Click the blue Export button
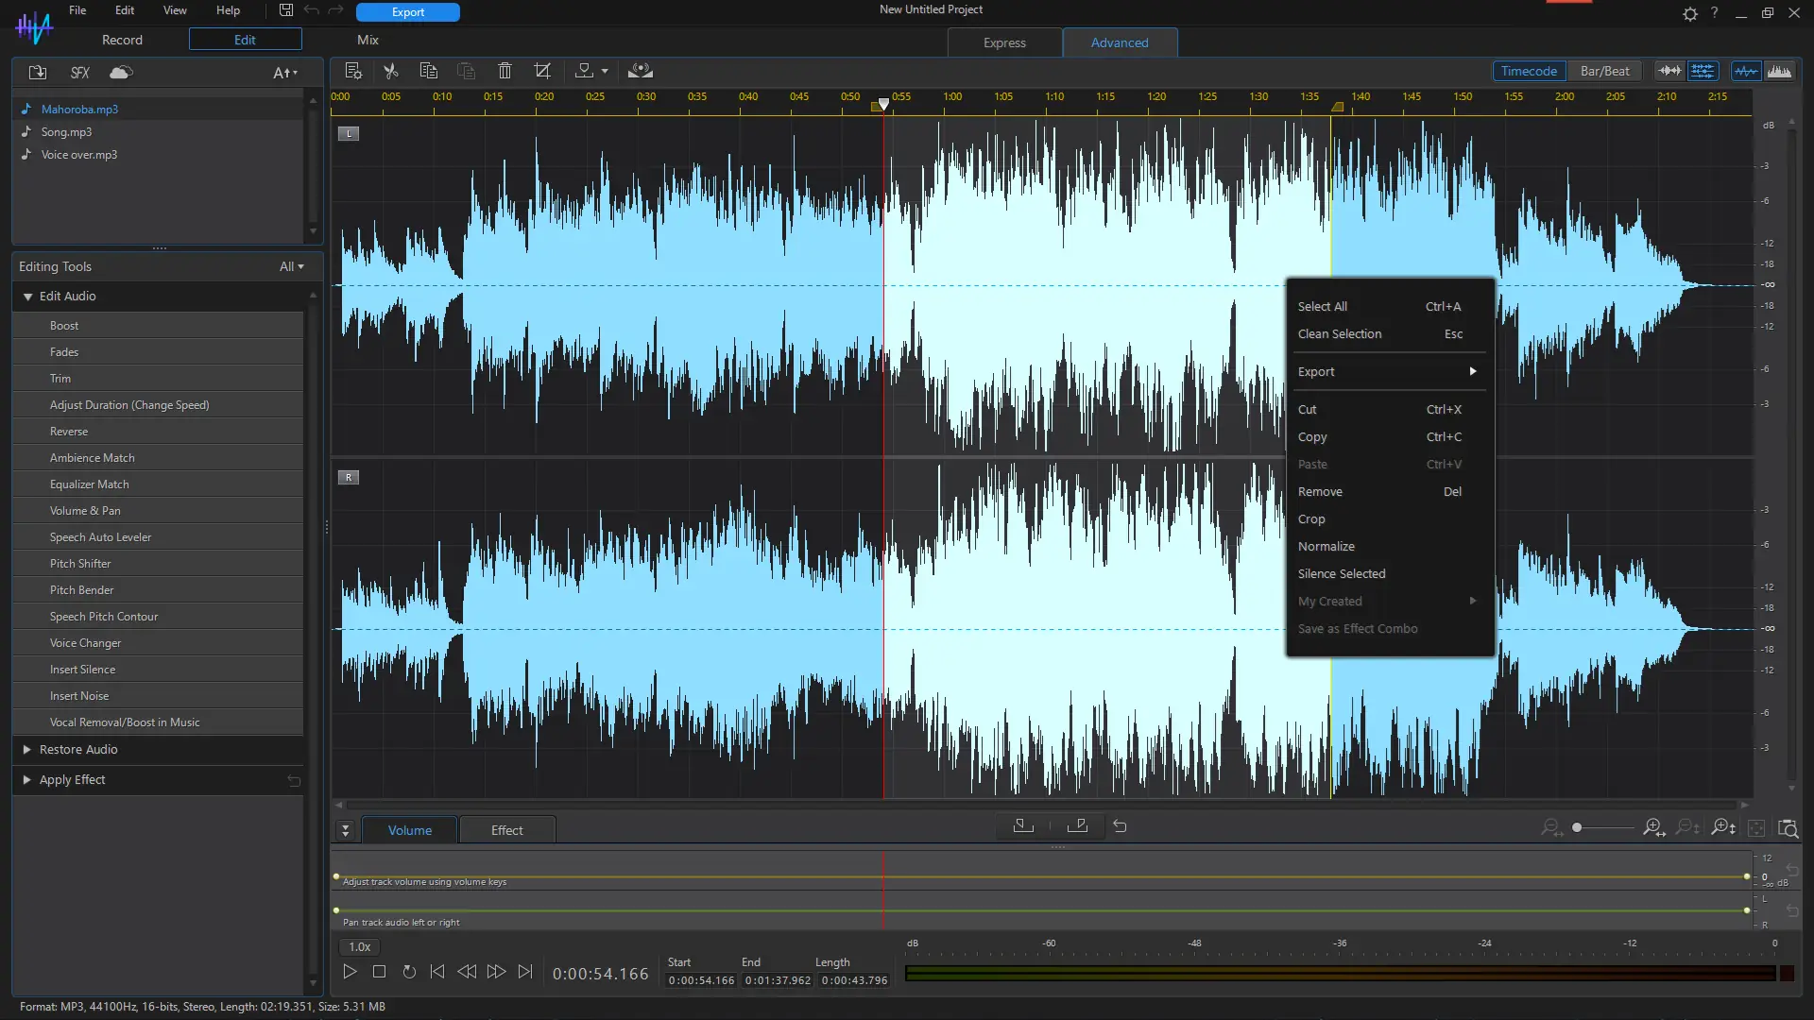Screen dimensions: 1814x1020 click(407, 12)
